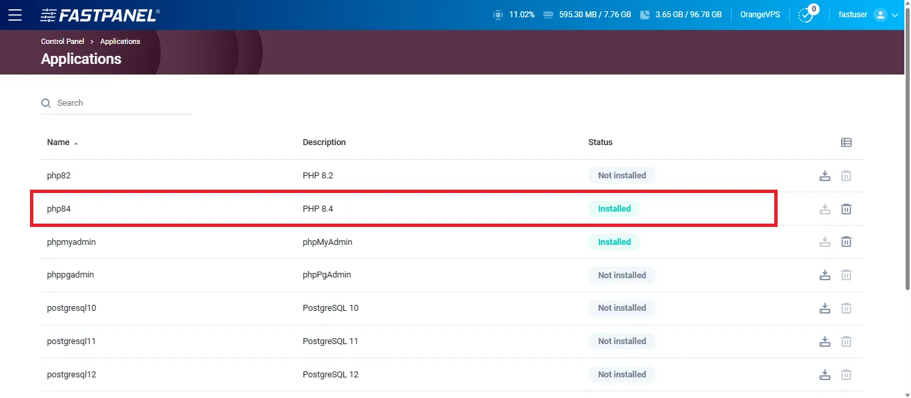Click the install icon for postgresql11

(x=825, y=341)
